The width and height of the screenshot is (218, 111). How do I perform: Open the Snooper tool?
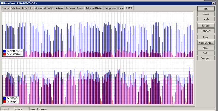tap(206, 58)
